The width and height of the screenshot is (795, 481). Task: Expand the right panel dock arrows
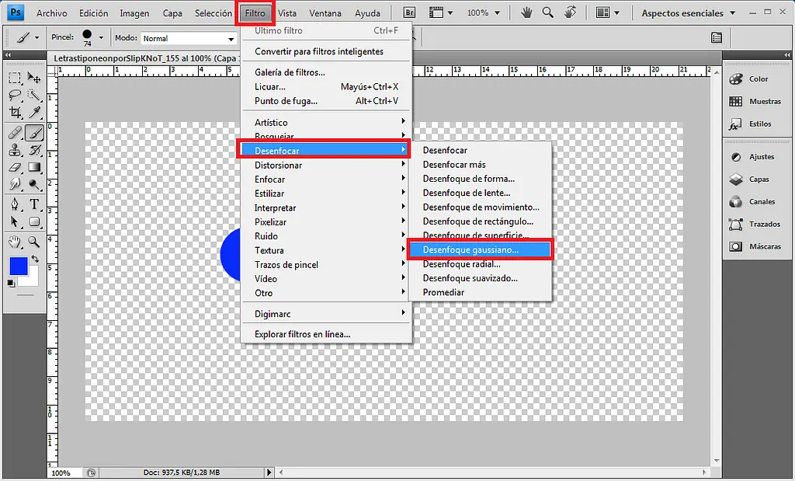click(x=786, y=55)
